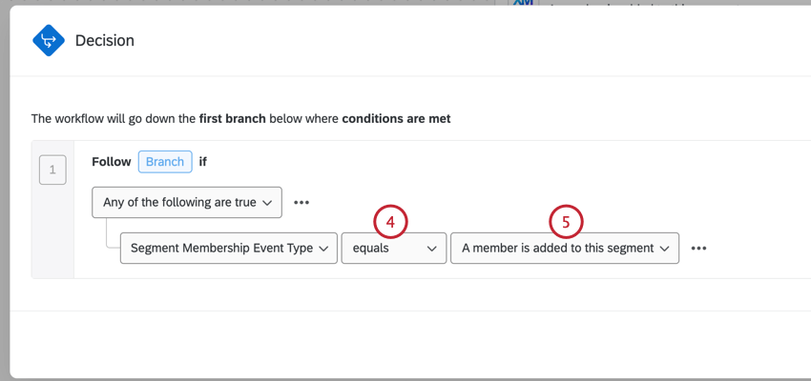Click the chevron arrow on the equals dropdown
Image resolution: width=811 pixels, height=381 pixels.
click(431, 249)
